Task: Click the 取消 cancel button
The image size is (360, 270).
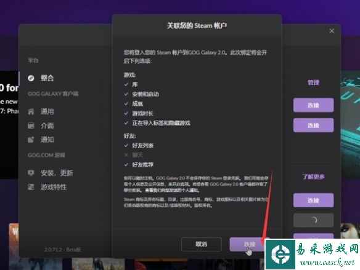Action: coord(202,244)
